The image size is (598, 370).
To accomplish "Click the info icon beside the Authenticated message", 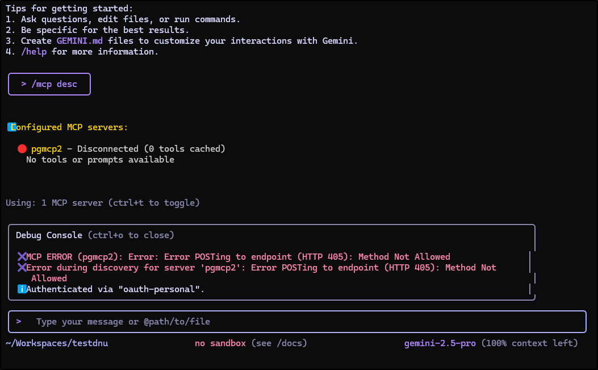I will coord(22,289).
